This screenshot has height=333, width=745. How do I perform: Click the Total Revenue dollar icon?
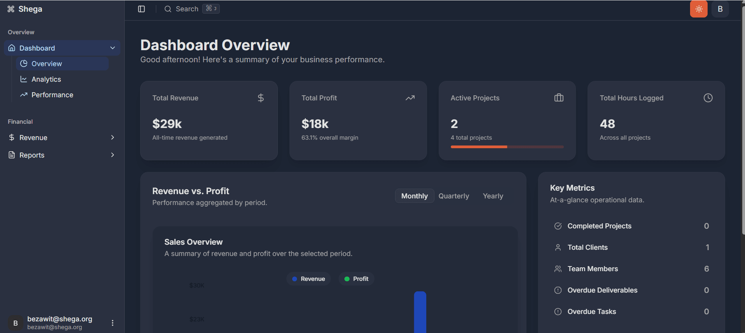261,98
